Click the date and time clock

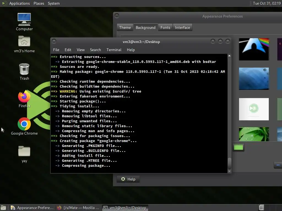point(267,3)
